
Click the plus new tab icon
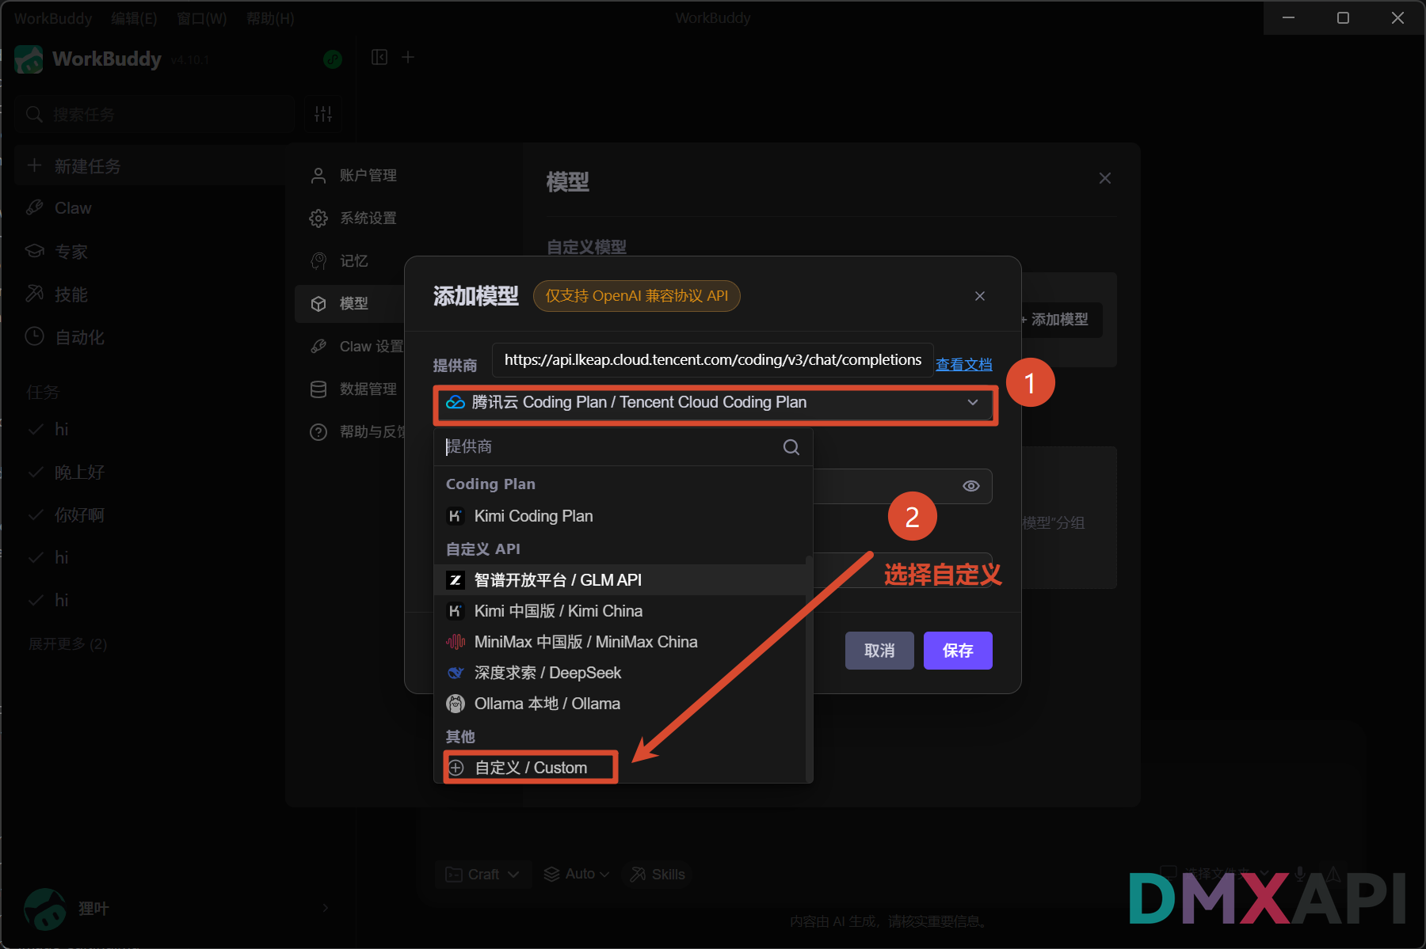tap(408, 57)
